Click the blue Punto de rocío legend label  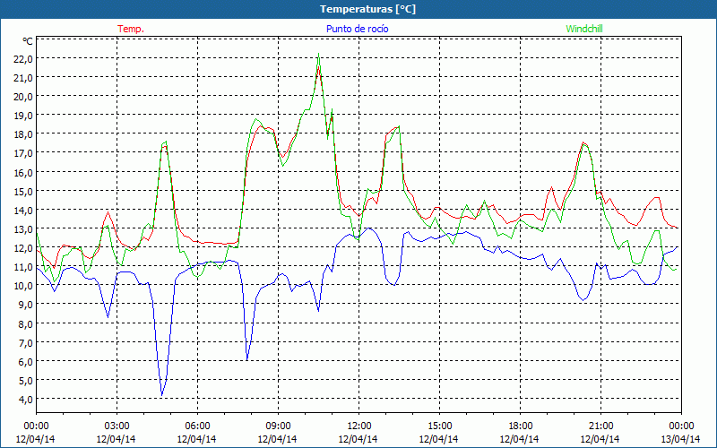357,29
